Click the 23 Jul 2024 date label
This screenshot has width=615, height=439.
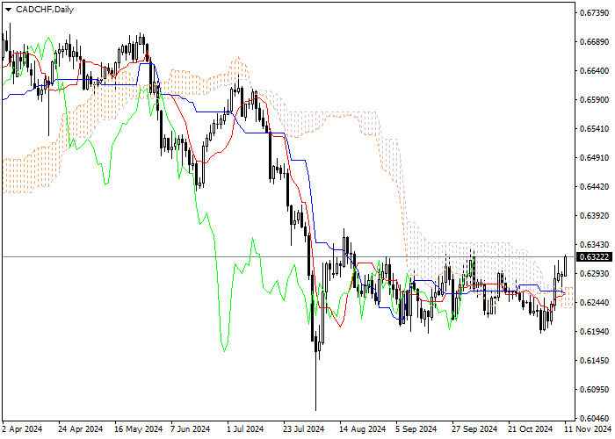(304, 429)
